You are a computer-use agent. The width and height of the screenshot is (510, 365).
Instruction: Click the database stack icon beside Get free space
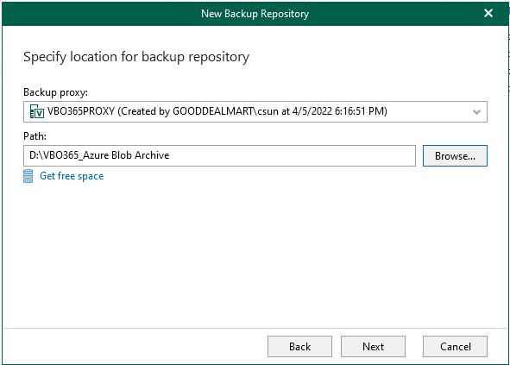tap(28, 176)
